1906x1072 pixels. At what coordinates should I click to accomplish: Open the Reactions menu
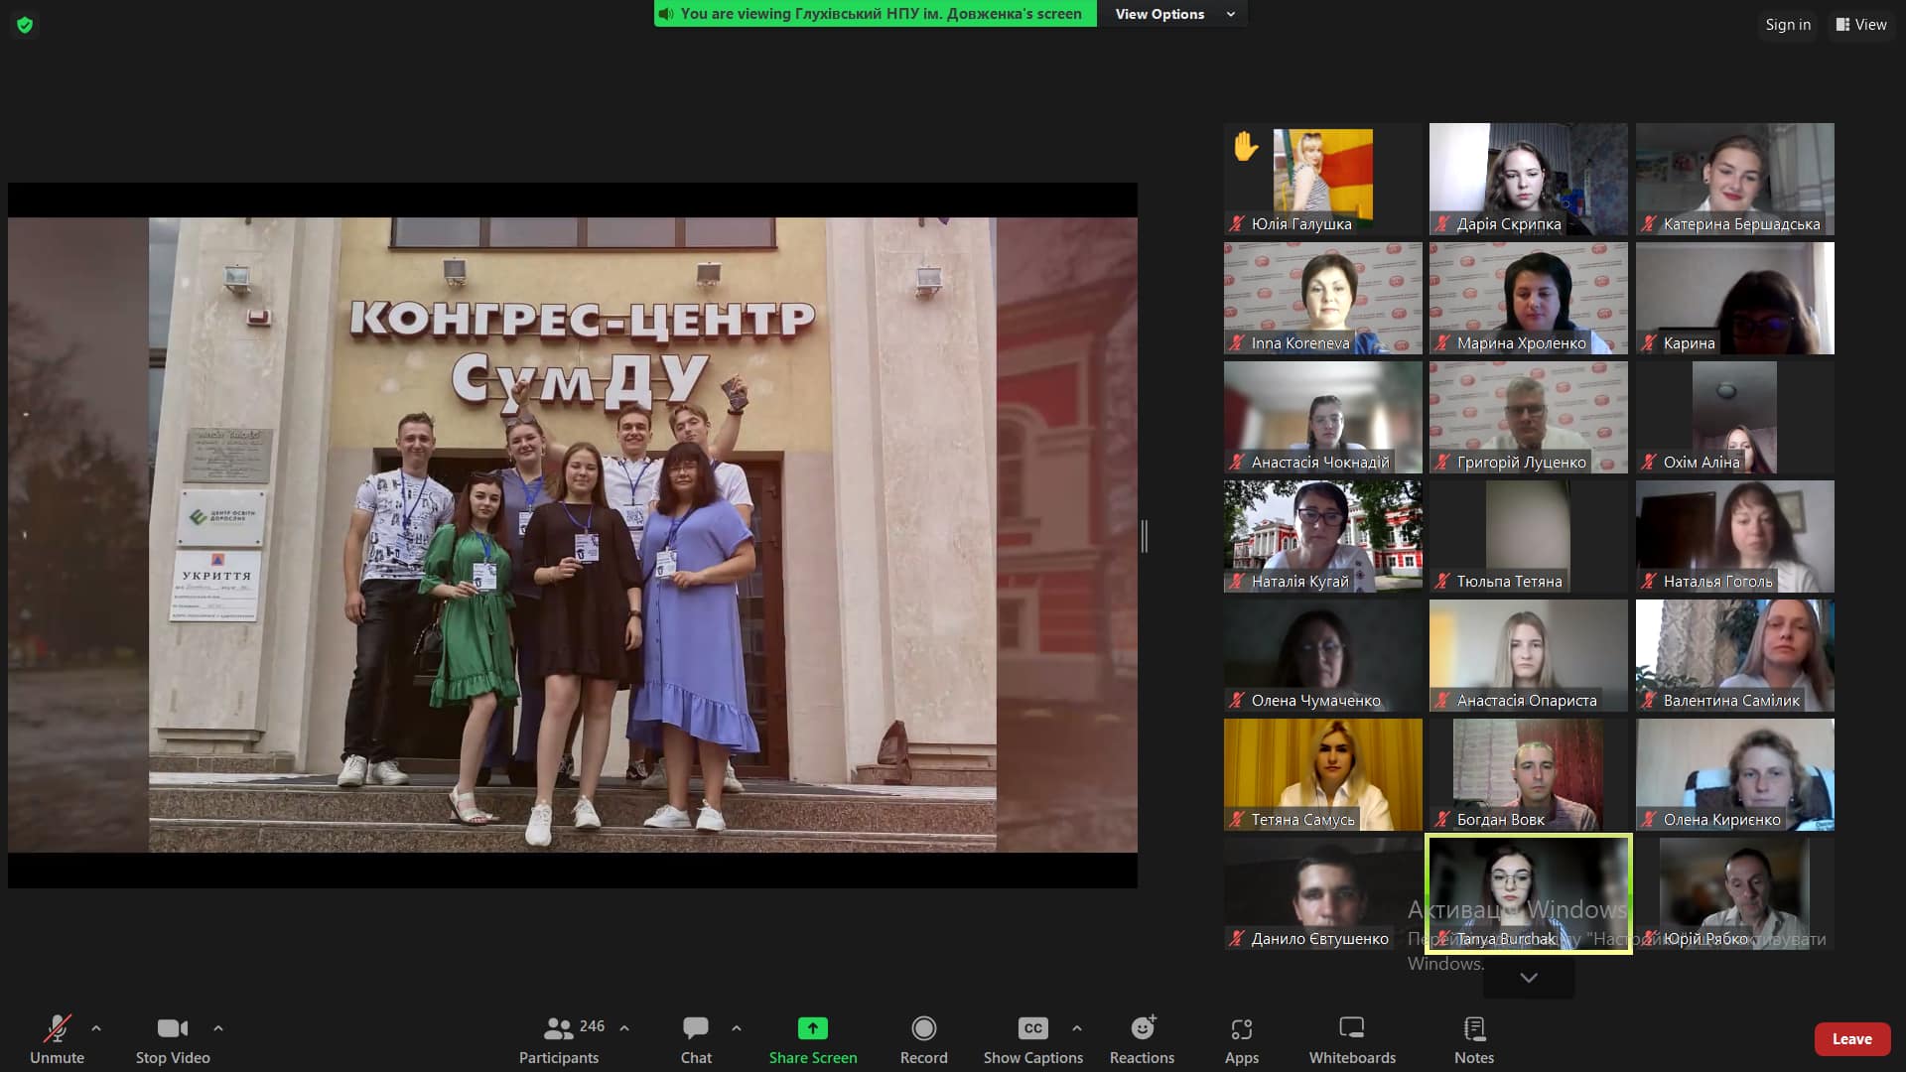click(x=1142, y=1039)
